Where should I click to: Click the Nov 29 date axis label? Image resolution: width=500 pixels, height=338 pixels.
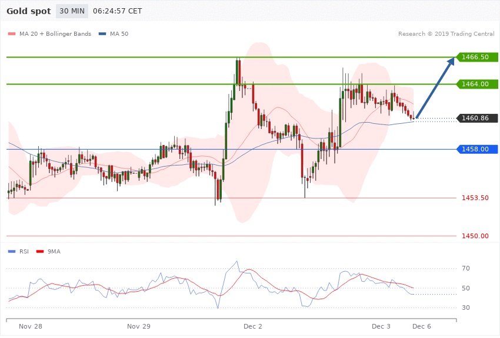(x=139, y=326)
